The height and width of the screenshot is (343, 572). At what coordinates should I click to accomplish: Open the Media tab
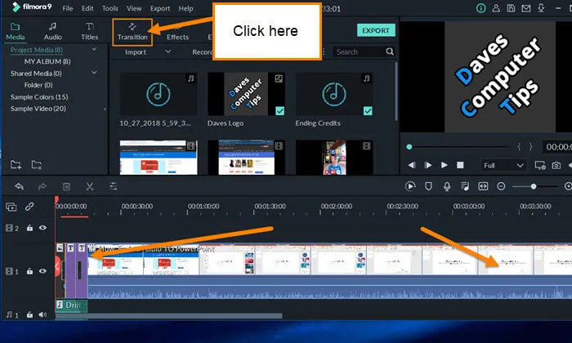click(x=16, y=31)
